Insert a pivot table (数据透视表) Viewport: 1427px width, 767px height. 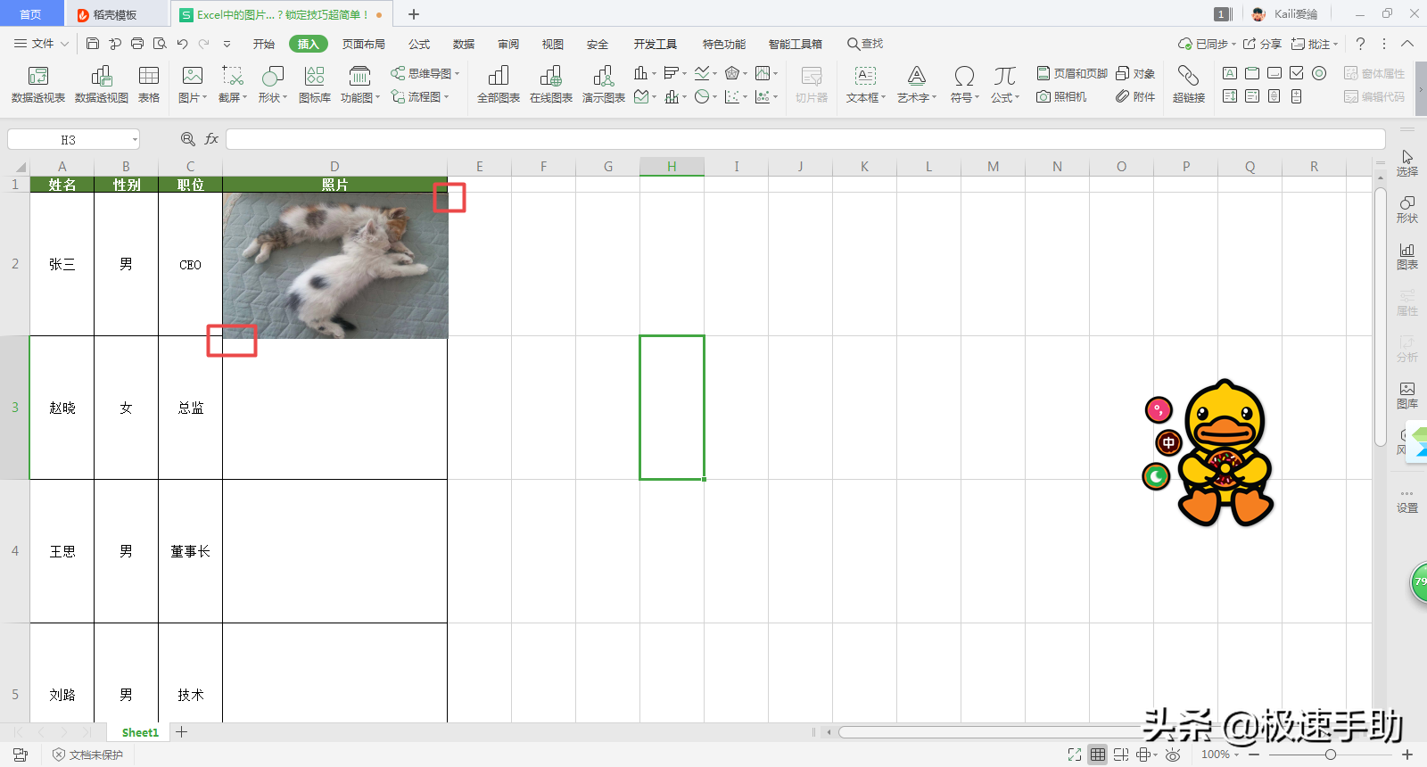(x=38, y=85)
